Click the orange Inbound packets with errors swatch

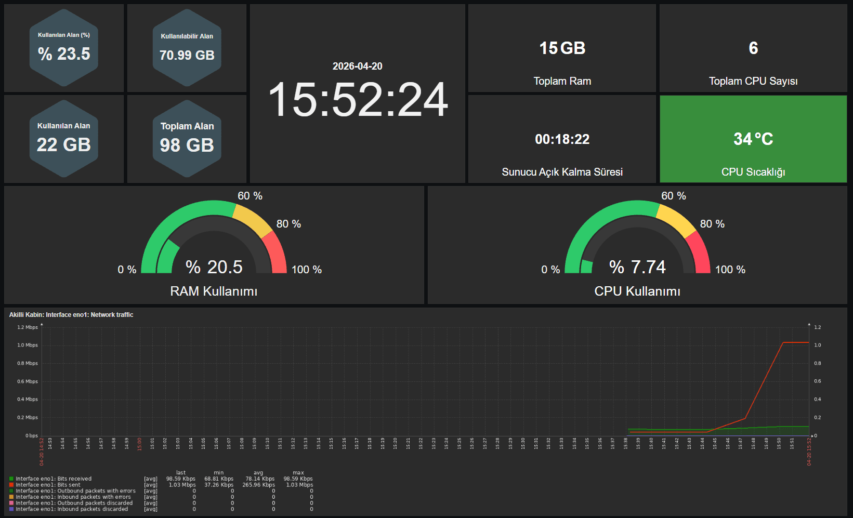pos(11,497)
